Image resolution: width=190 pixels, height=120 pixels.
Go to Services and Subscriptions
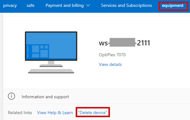[x=126, y=6]
